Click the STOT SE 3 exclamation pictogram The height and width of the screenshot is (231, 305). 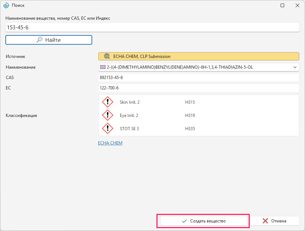[x=108, y=128]
